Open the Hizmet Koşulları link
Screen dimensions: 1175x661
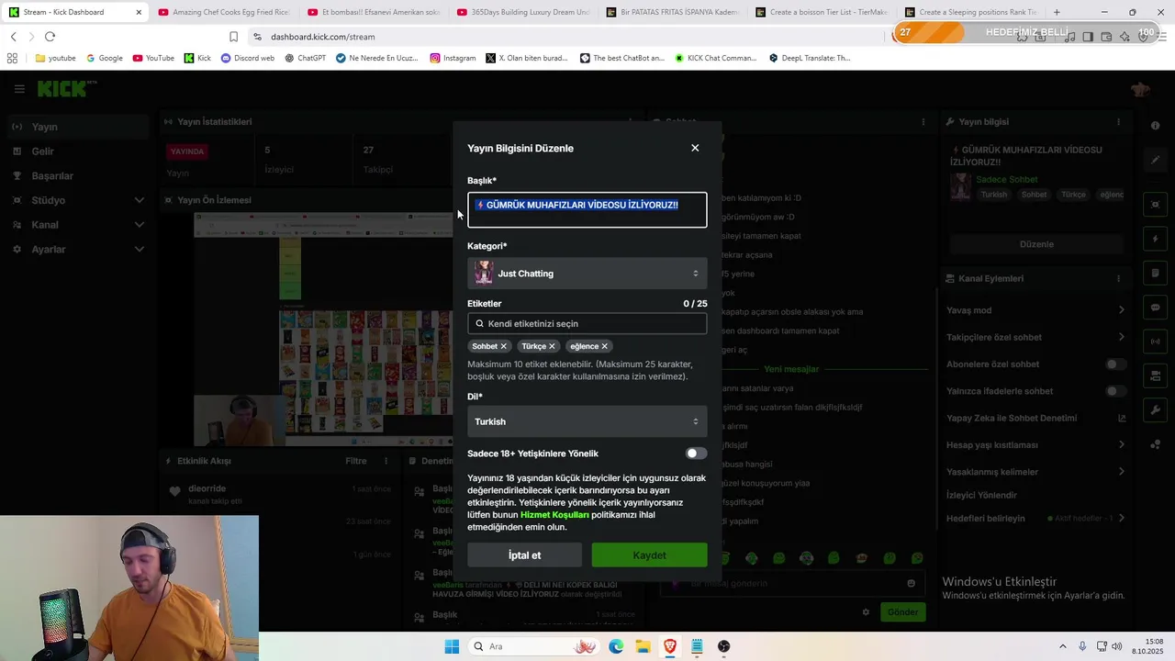click(554, 515)
